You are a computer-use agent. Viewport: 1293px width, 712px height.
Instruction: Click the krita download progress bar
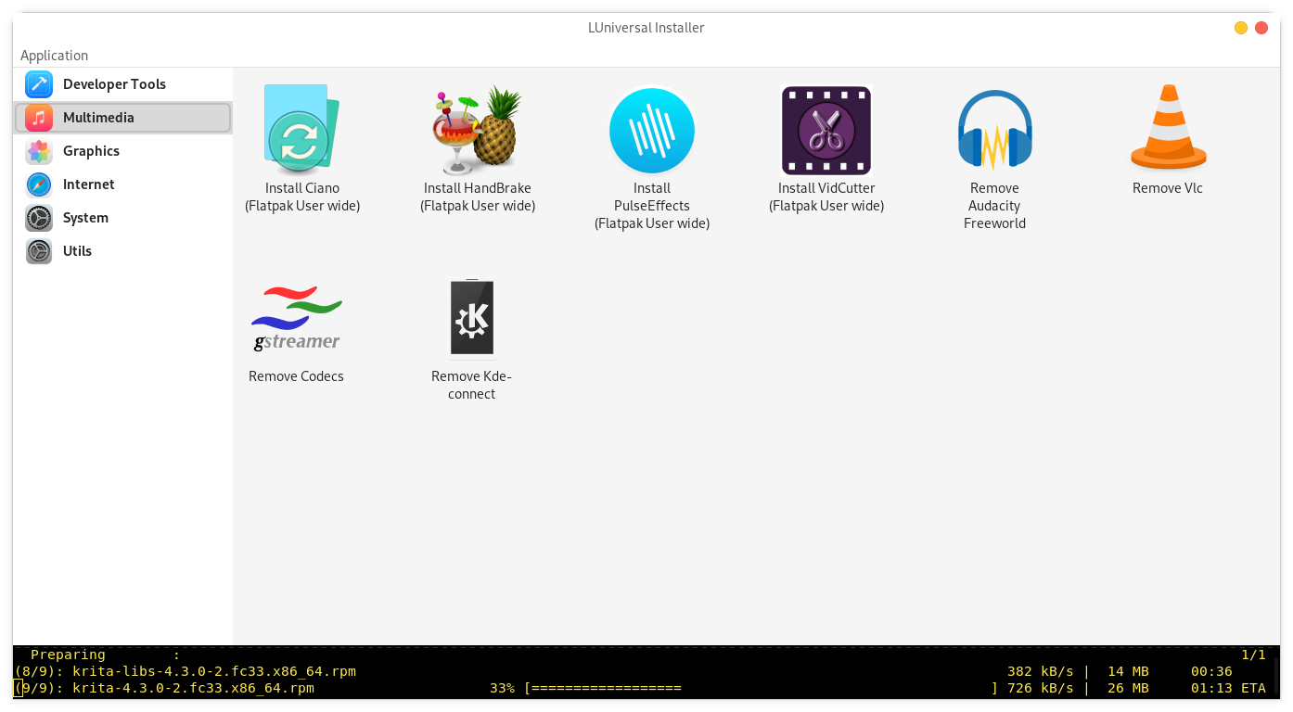point(762,688)
